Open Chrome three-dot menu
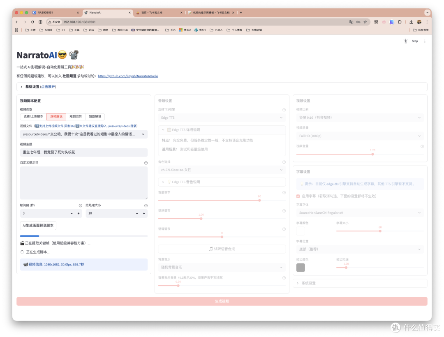The width and height of the screenshot is (444, 337). pos(427,22)
